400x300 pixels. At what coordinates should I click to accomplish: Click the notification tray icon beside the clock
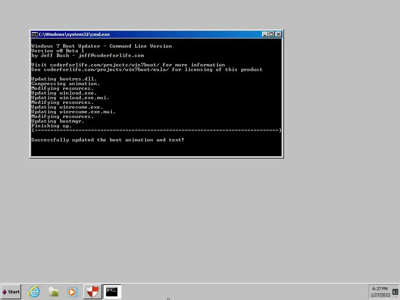point(395,291)
